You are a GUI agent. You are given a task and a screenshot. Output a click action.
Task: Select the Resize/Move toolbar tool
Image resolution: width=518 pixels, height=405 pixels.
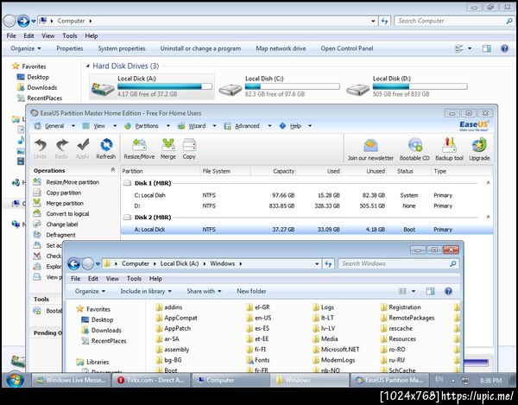point(139,149)
